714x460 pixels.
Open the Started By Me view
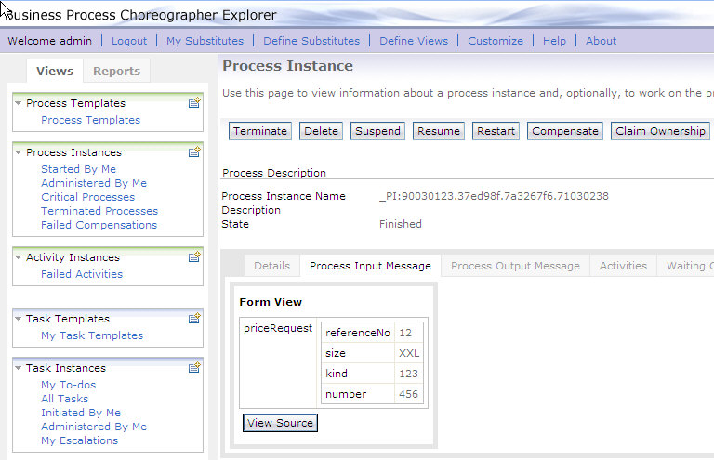tap(78, 169)
